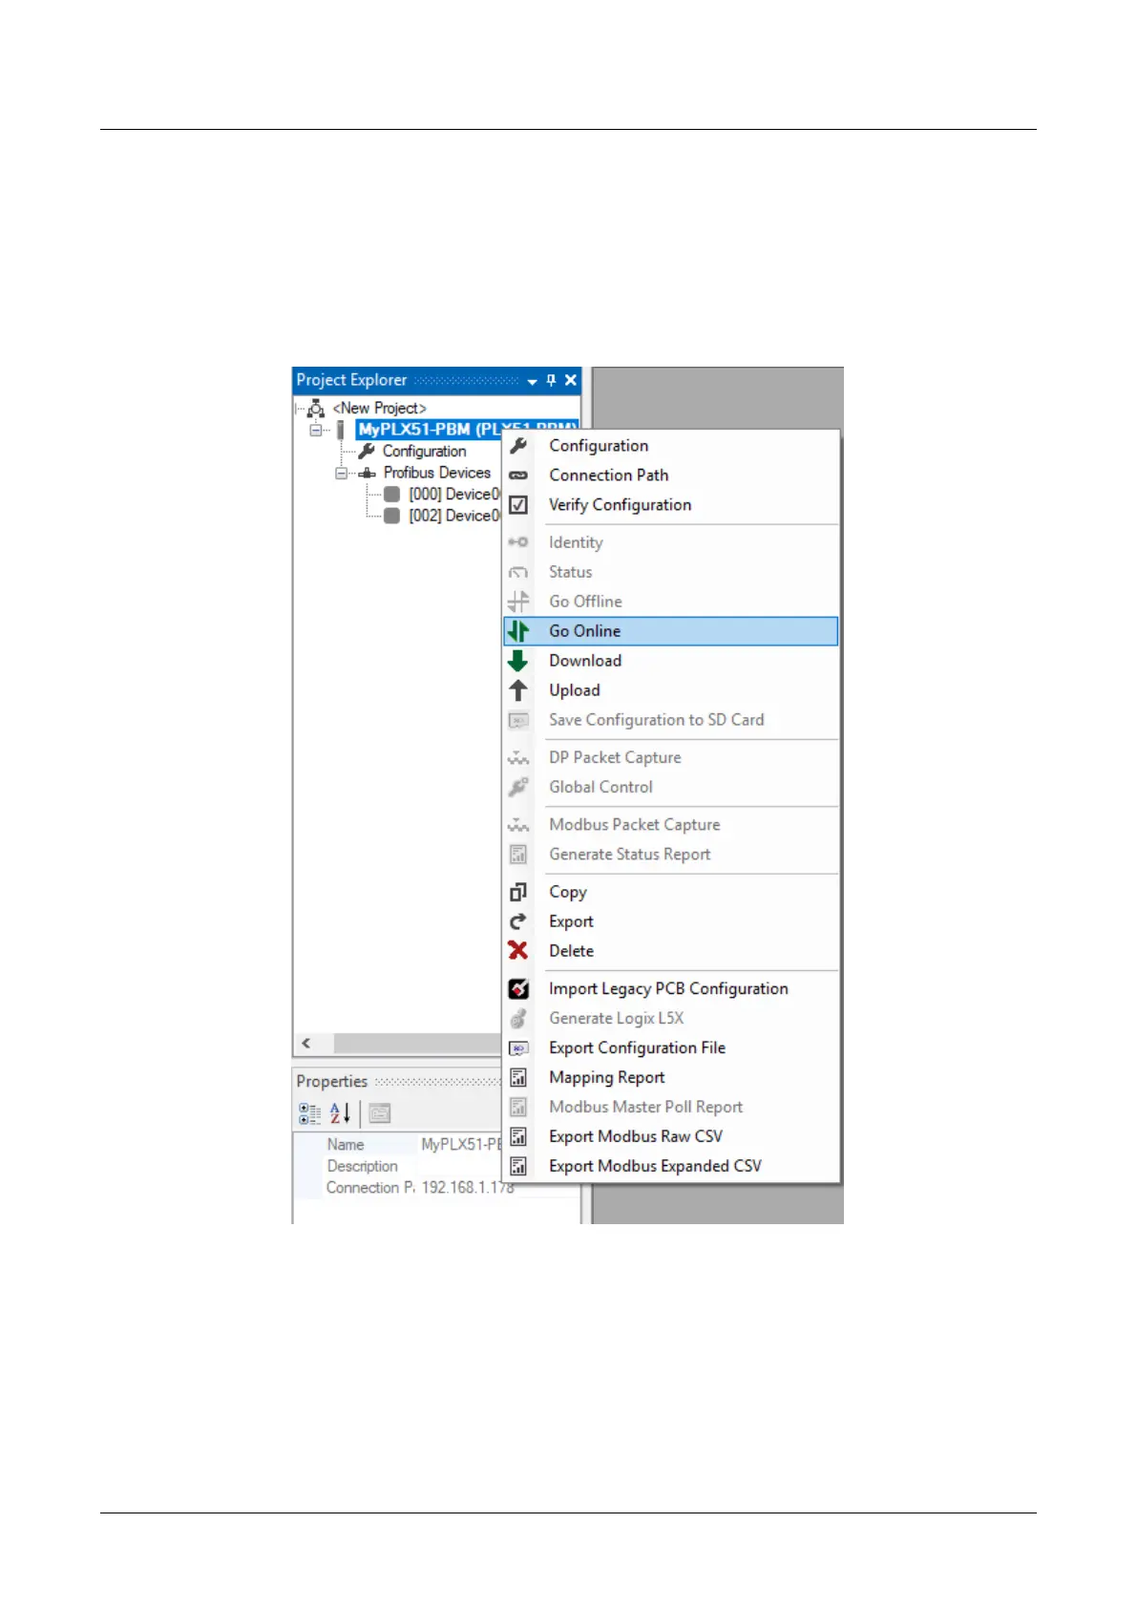Choose Copy from the context menu
This screenshot has width=1137, height=1608.
pyautogui.click(x=672, y=892)
